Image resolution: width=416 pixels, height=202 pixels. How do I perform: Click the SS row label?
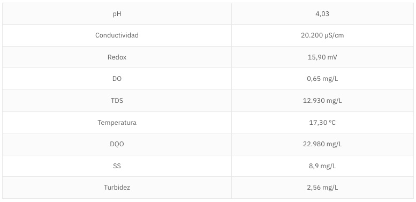[x=117, y=166]
